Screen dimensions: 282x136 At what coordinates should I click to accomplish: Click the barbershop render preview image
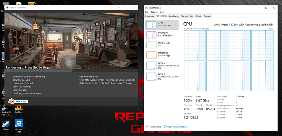[71, 41]
